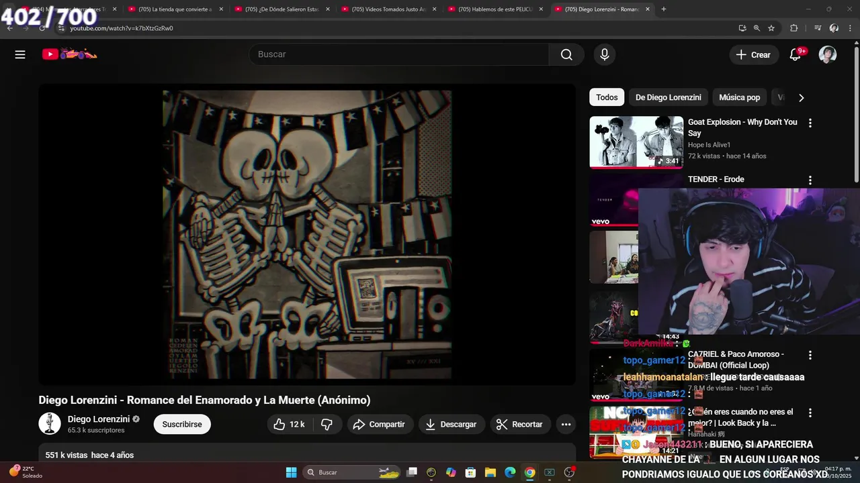Open the Chrome profile avatar
This screenshot has width=860, height=483.
(834, 28)
